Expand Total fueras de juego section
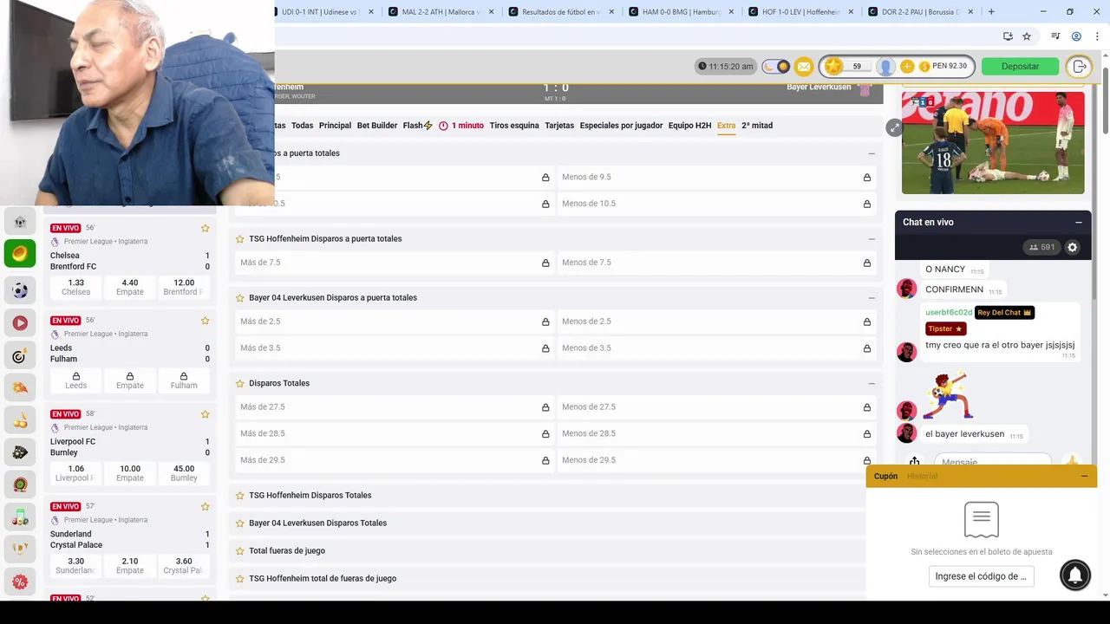Image resolution: width=1110 pixels, height=624 pixels. 548,550
